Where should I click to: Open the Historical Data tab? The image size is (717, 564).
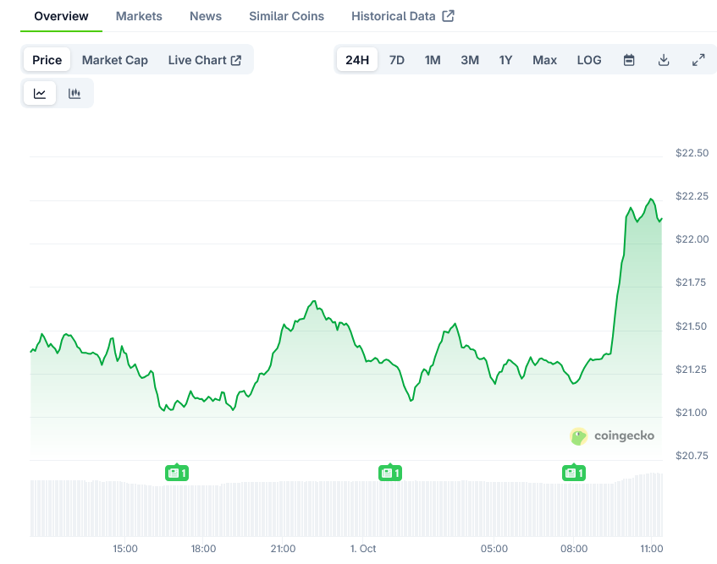coord(402,16)
